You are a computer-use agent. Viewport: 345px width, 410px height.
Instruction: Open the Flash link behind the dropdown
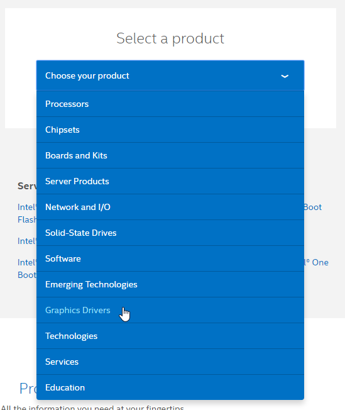(x=27, y=219)
